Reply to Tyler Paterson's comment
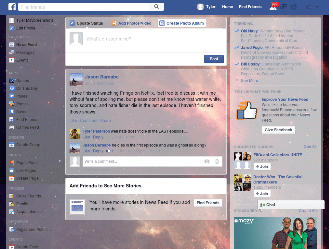Image resolution: width=333 pixels, height=249 pixels. pyautogui.click(x=98, y=137)
